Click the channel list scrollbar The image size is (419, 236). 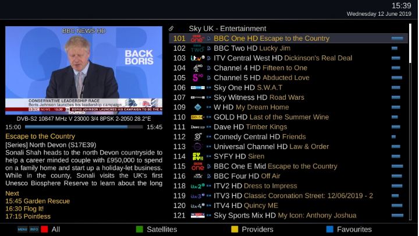click(x=410, y=122)
